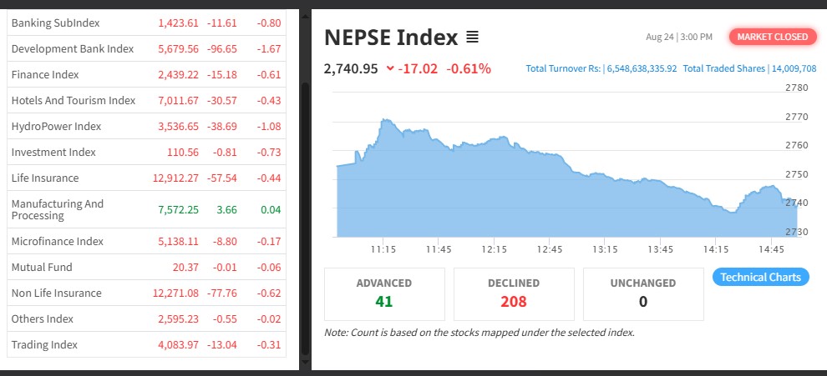
Task: Open the NEPSE Index hamburger menu icon
Action: (472, 38)
